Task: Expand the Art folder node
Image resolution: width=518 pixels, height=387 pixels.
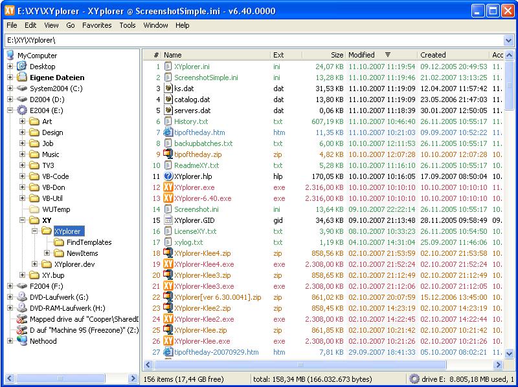Action: coord(22,121)
